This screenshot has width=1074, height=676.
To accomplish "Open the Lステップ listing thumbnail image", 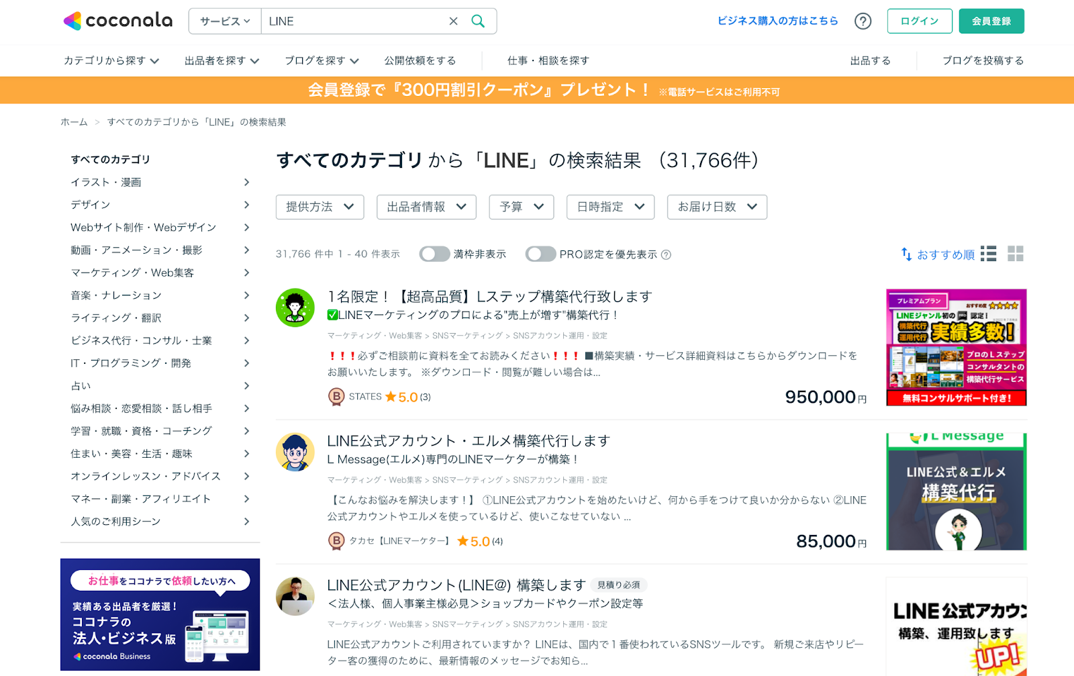I will pos(957,347).
